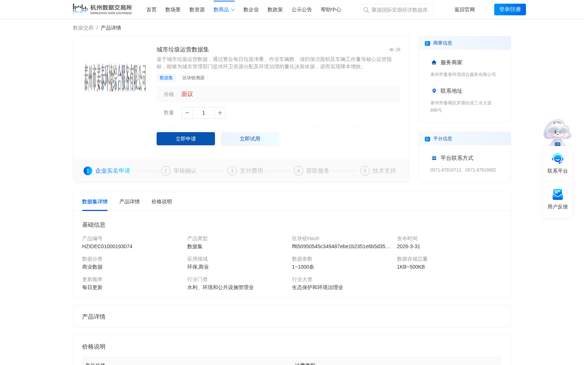Click the merchant name 泰州市姜泰环境综合服务有限公司
584x365 pixels.
(x=463, y=74)
